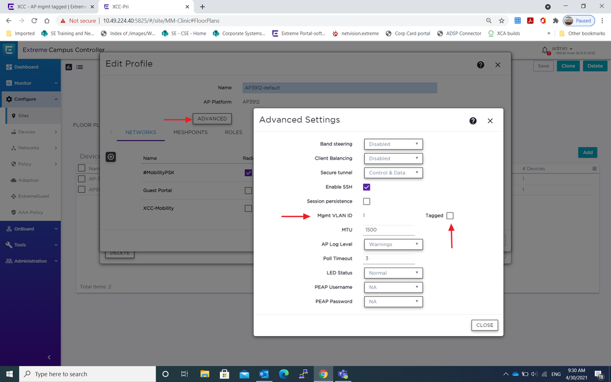Open Mail app in taskbar

pos(244,374)
